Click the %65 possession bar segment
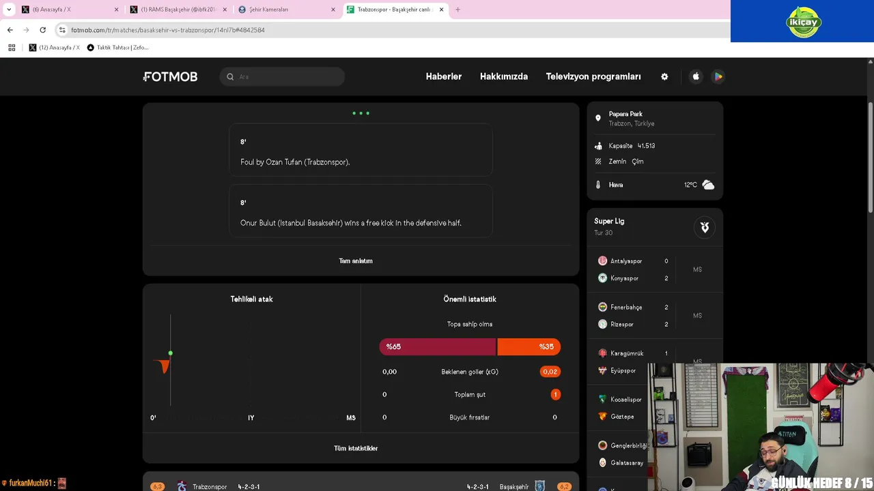Screen dimensions: 874x491 click(438, 346)
